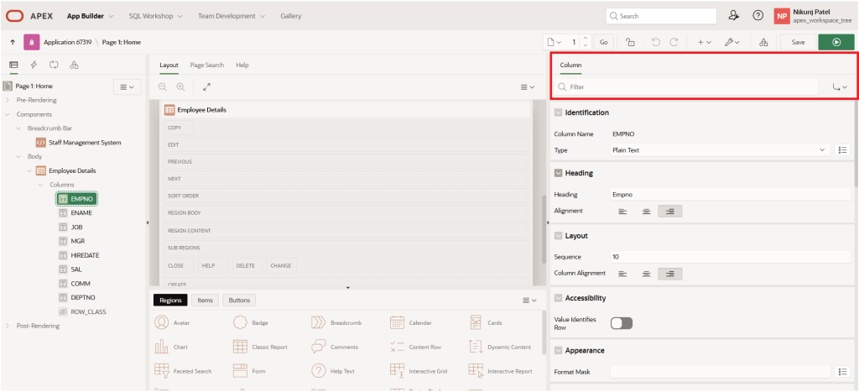Click the zoom in magnifier in Layout
Image resolution: width=859 pixels, height=392 pixels.
[180, 86]
